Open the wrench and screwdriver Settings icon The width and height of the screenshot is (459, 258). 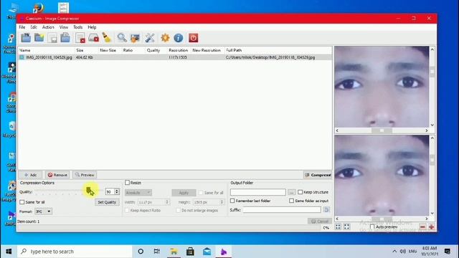tap(150, 38)
